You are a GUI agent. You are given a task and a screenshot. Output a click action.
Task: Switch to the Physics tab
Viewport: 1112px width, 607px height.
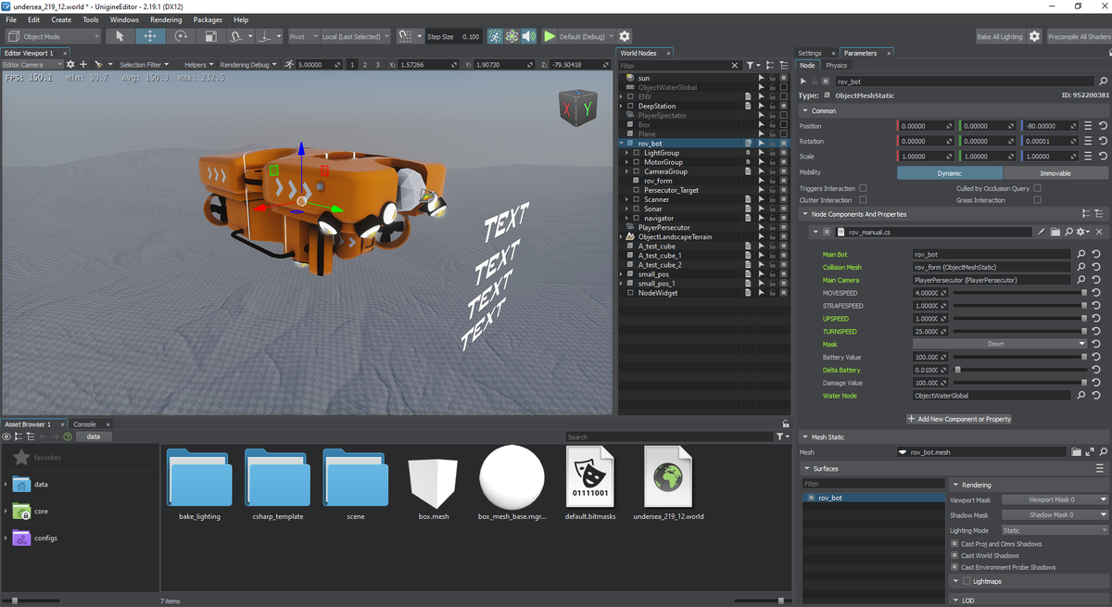coord(836,66)
